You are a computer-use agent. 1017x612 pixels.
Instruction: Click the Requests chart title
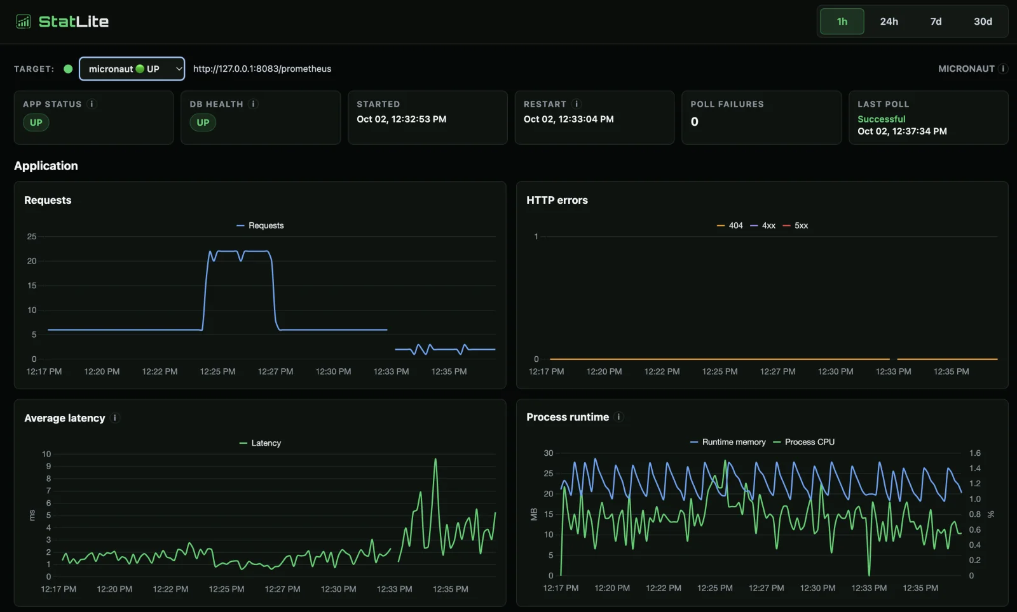[x=48, y=200]
